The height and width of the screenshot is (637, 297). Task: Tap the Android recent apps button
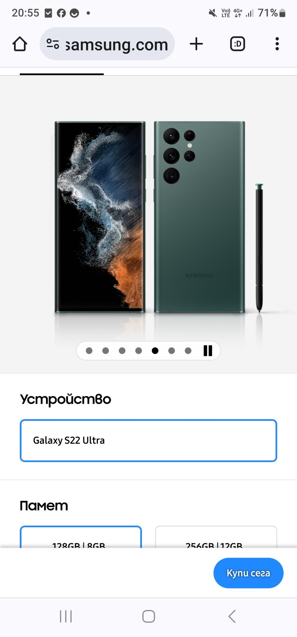[x=66, y=616]
